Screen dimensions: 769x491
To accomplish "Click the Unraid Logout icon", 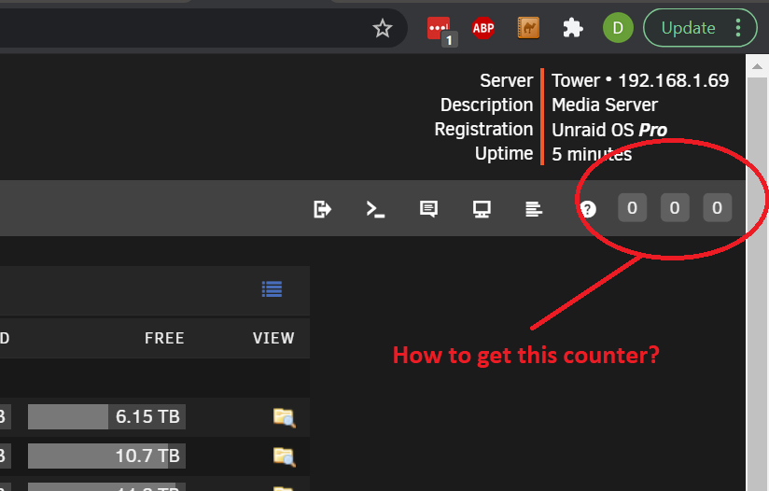I will pos(322,209).
